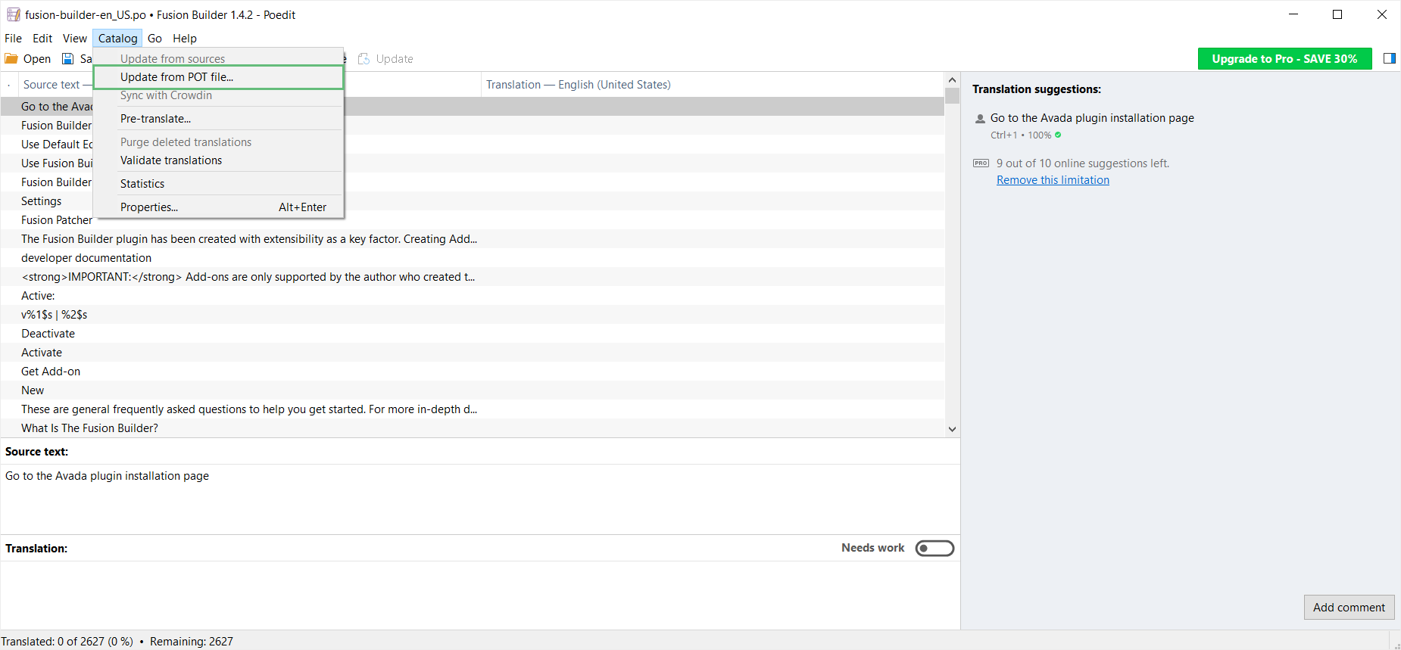This screenshot has width=1401, height=650.
Task: Toggle the sidebar panel icon
Action: tap(1390, 58)
